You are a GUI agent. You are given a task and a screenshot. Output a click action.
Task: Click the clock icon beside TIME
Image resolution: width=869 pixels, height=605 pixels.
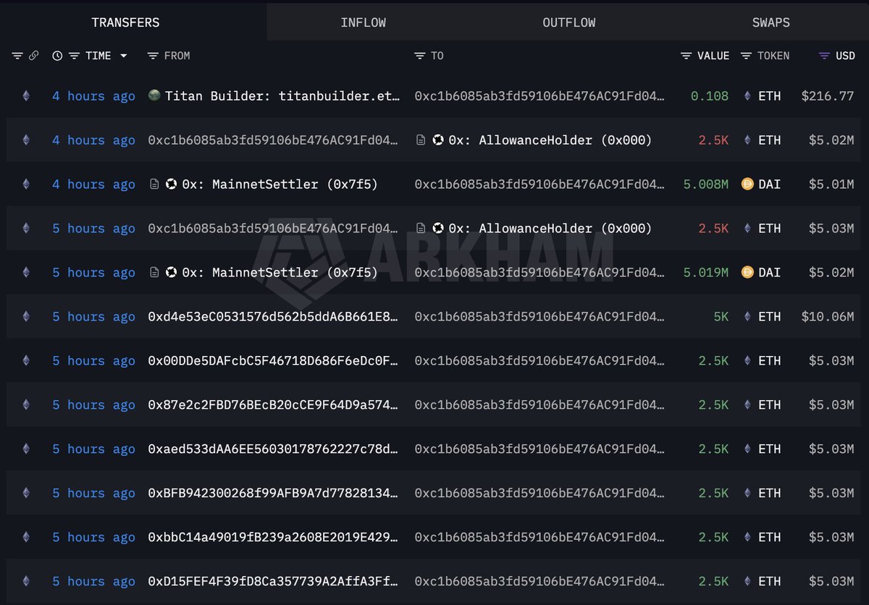[57, 56]
